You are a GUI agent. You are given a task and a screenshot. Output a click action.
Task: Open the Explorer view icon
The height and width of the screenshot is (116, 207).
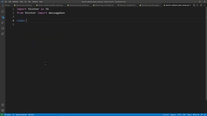pos(3,12)
